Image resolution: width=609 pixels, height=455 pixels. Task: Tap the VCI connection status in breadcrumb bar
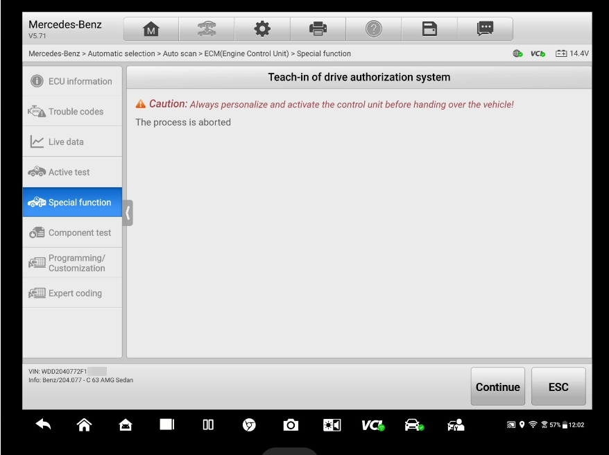[538, 53]
